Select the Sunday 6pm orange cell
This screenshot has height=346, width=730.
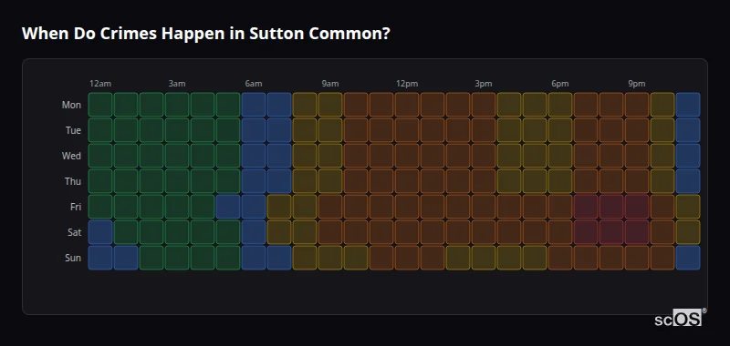(560, 258)
